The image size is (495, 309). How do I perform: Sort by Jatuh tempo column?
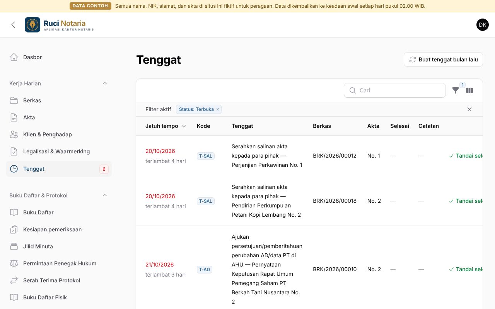tap(166, 126)
